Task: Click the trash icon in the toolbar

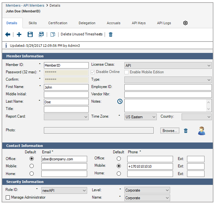Action: (x=111, y=34)
